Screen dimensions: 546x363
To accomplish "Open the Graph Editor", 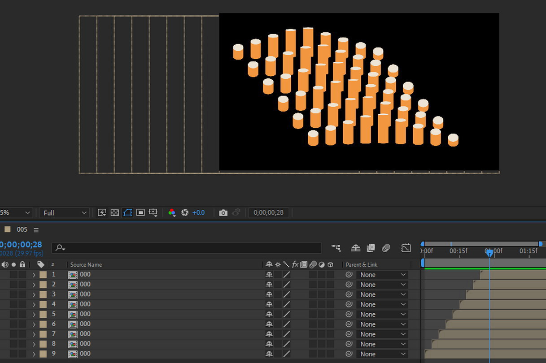I will coord(406,248).
